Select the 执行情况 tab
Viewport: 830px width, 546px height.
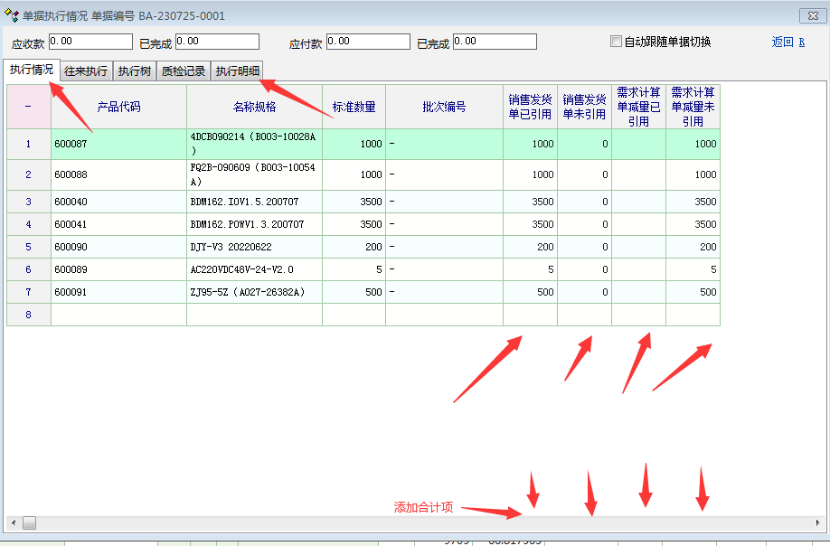pyautogui.click(x=32, y=71)
